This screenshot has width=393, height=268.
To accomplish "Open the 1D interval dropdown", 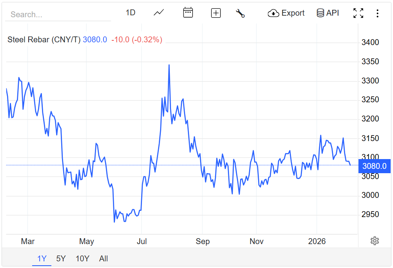I will pos(130,13).
